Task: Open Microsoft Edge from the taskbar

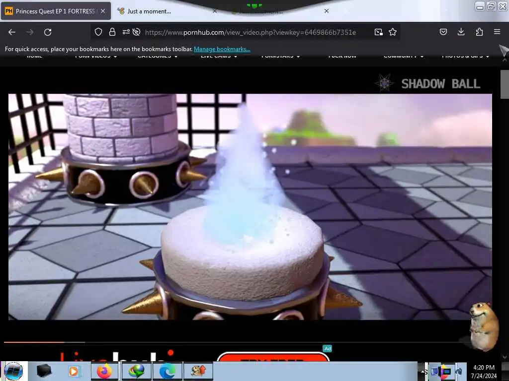Action: [167, 371]
